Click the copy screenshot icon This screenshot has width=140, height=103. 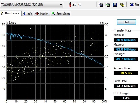click(108, 5)
